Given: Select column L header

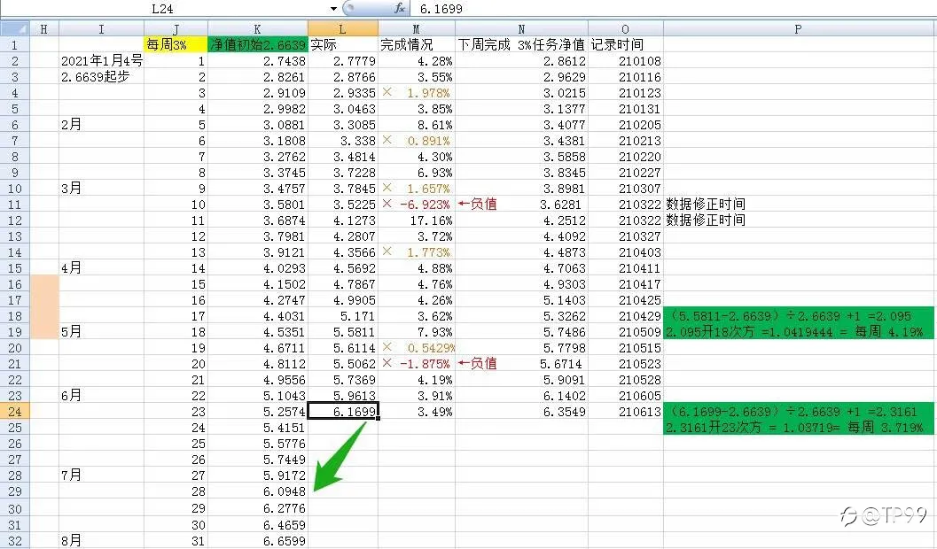Looking at the screenshot, I should pyautogui.click(x=343, y=28).
